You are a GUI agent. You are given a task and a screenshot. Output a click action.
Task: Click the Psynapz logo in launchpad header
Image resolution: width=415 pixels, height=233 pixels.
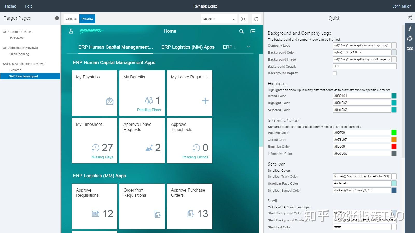pos(91,31)
